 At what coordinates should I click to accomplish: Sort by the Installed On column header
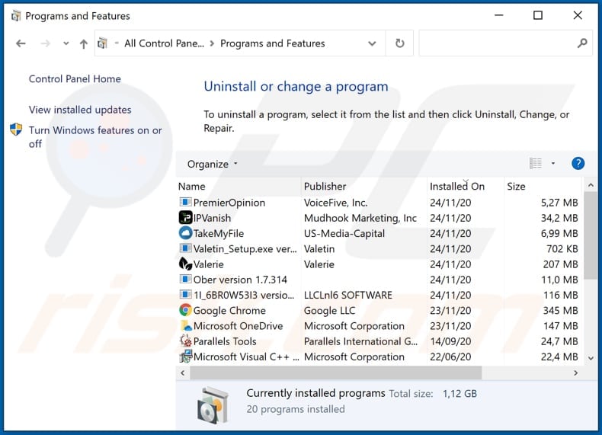pos(466,186)
